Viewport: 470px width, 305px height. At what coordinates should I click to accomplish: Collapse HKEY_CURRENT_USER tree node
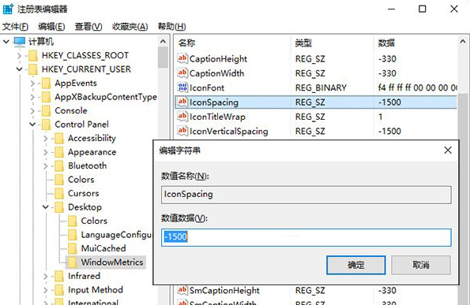tap(19, 69)
